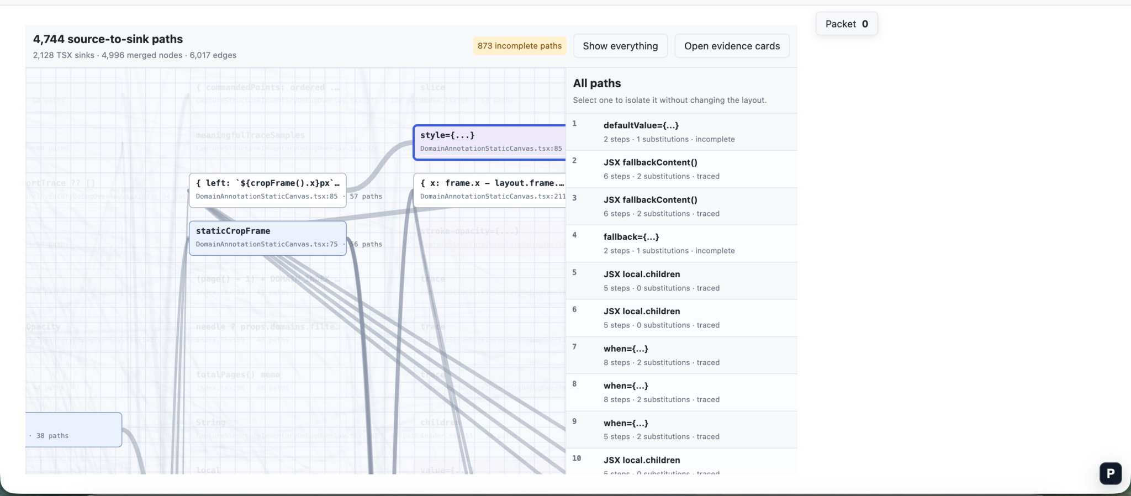Select the { left: `${cropFrame().x}px` node
Screen dimensions: 1131x496
(268, 191)
